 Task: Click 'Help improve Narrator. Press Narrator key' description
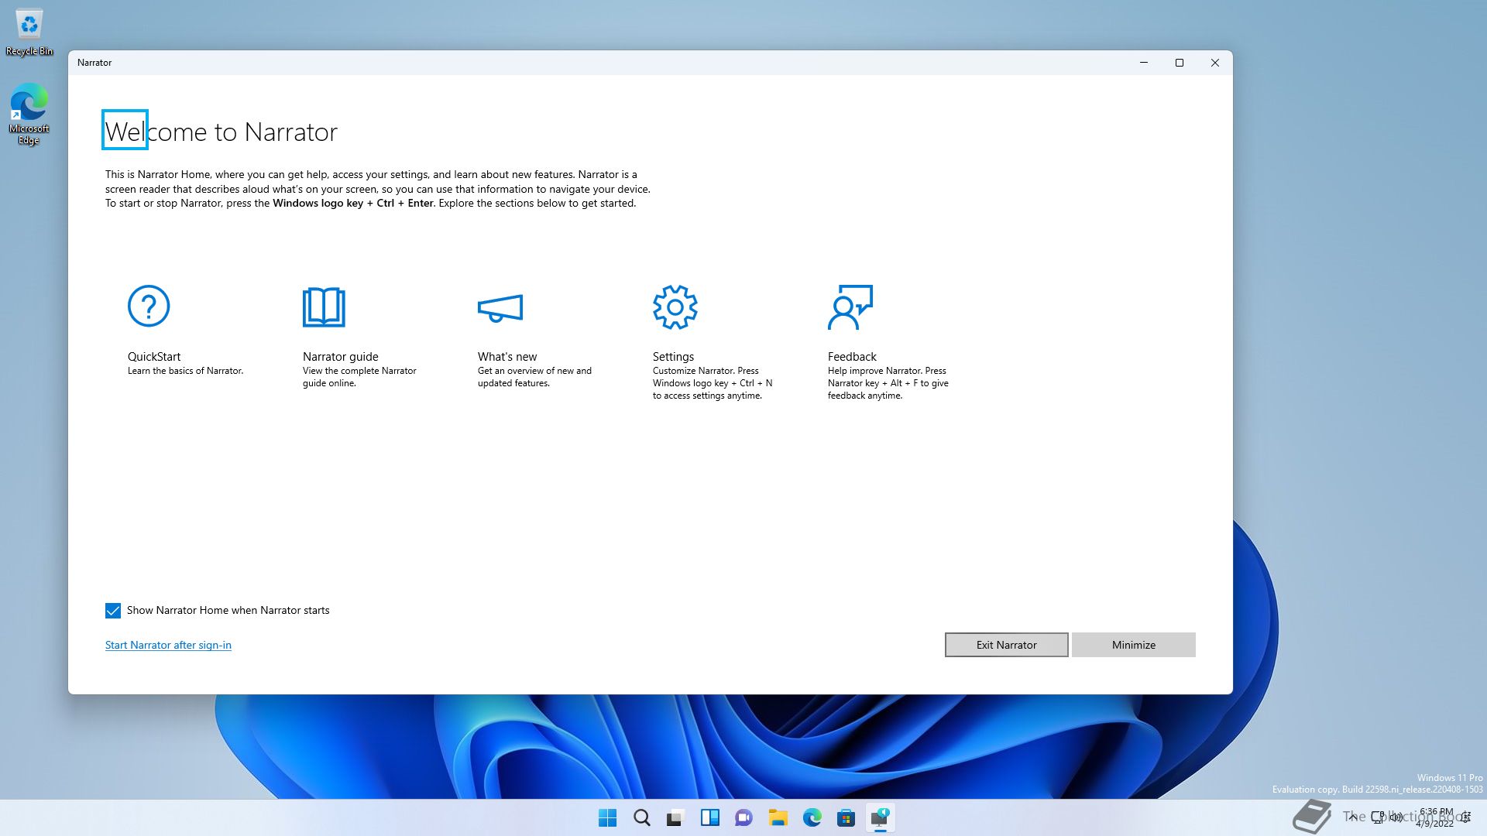(888, 383)
